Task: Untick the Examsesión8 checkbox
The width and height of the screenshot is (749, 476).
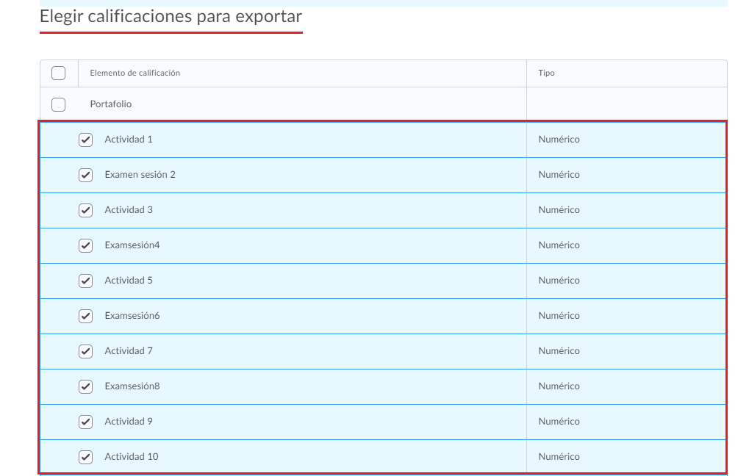Action: [x=86, y=386]
